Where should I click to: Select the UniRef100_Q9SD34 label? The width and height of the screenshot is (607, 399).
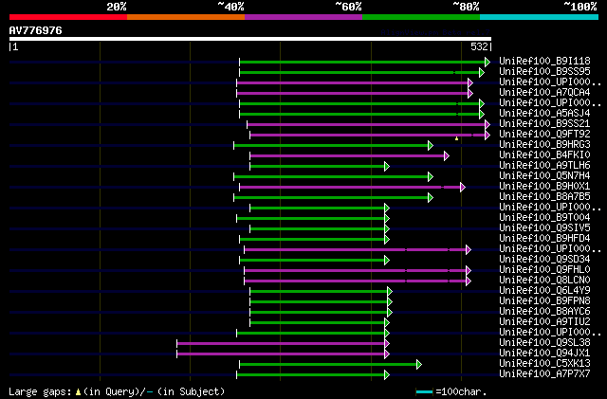(544, 260)
